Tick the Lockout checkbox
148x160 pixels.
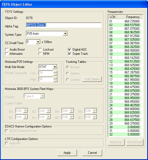coord(40,50)
